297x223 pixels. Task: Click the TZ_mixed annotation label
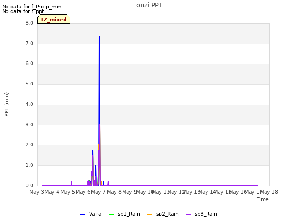pyautogui.click(x=54, y=20)
